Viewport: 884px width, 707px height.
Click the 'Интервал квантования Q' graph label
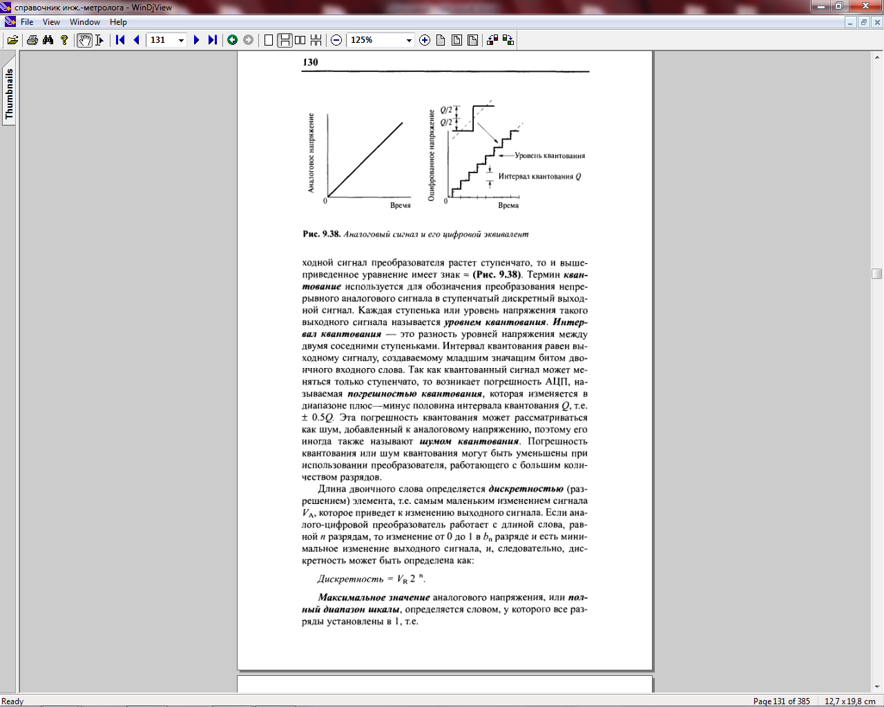click(x=540, y=177)
